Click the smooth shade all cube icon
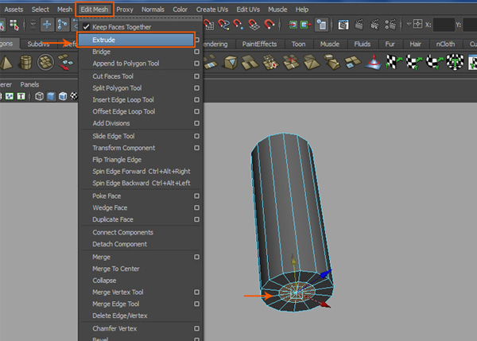 51,97
